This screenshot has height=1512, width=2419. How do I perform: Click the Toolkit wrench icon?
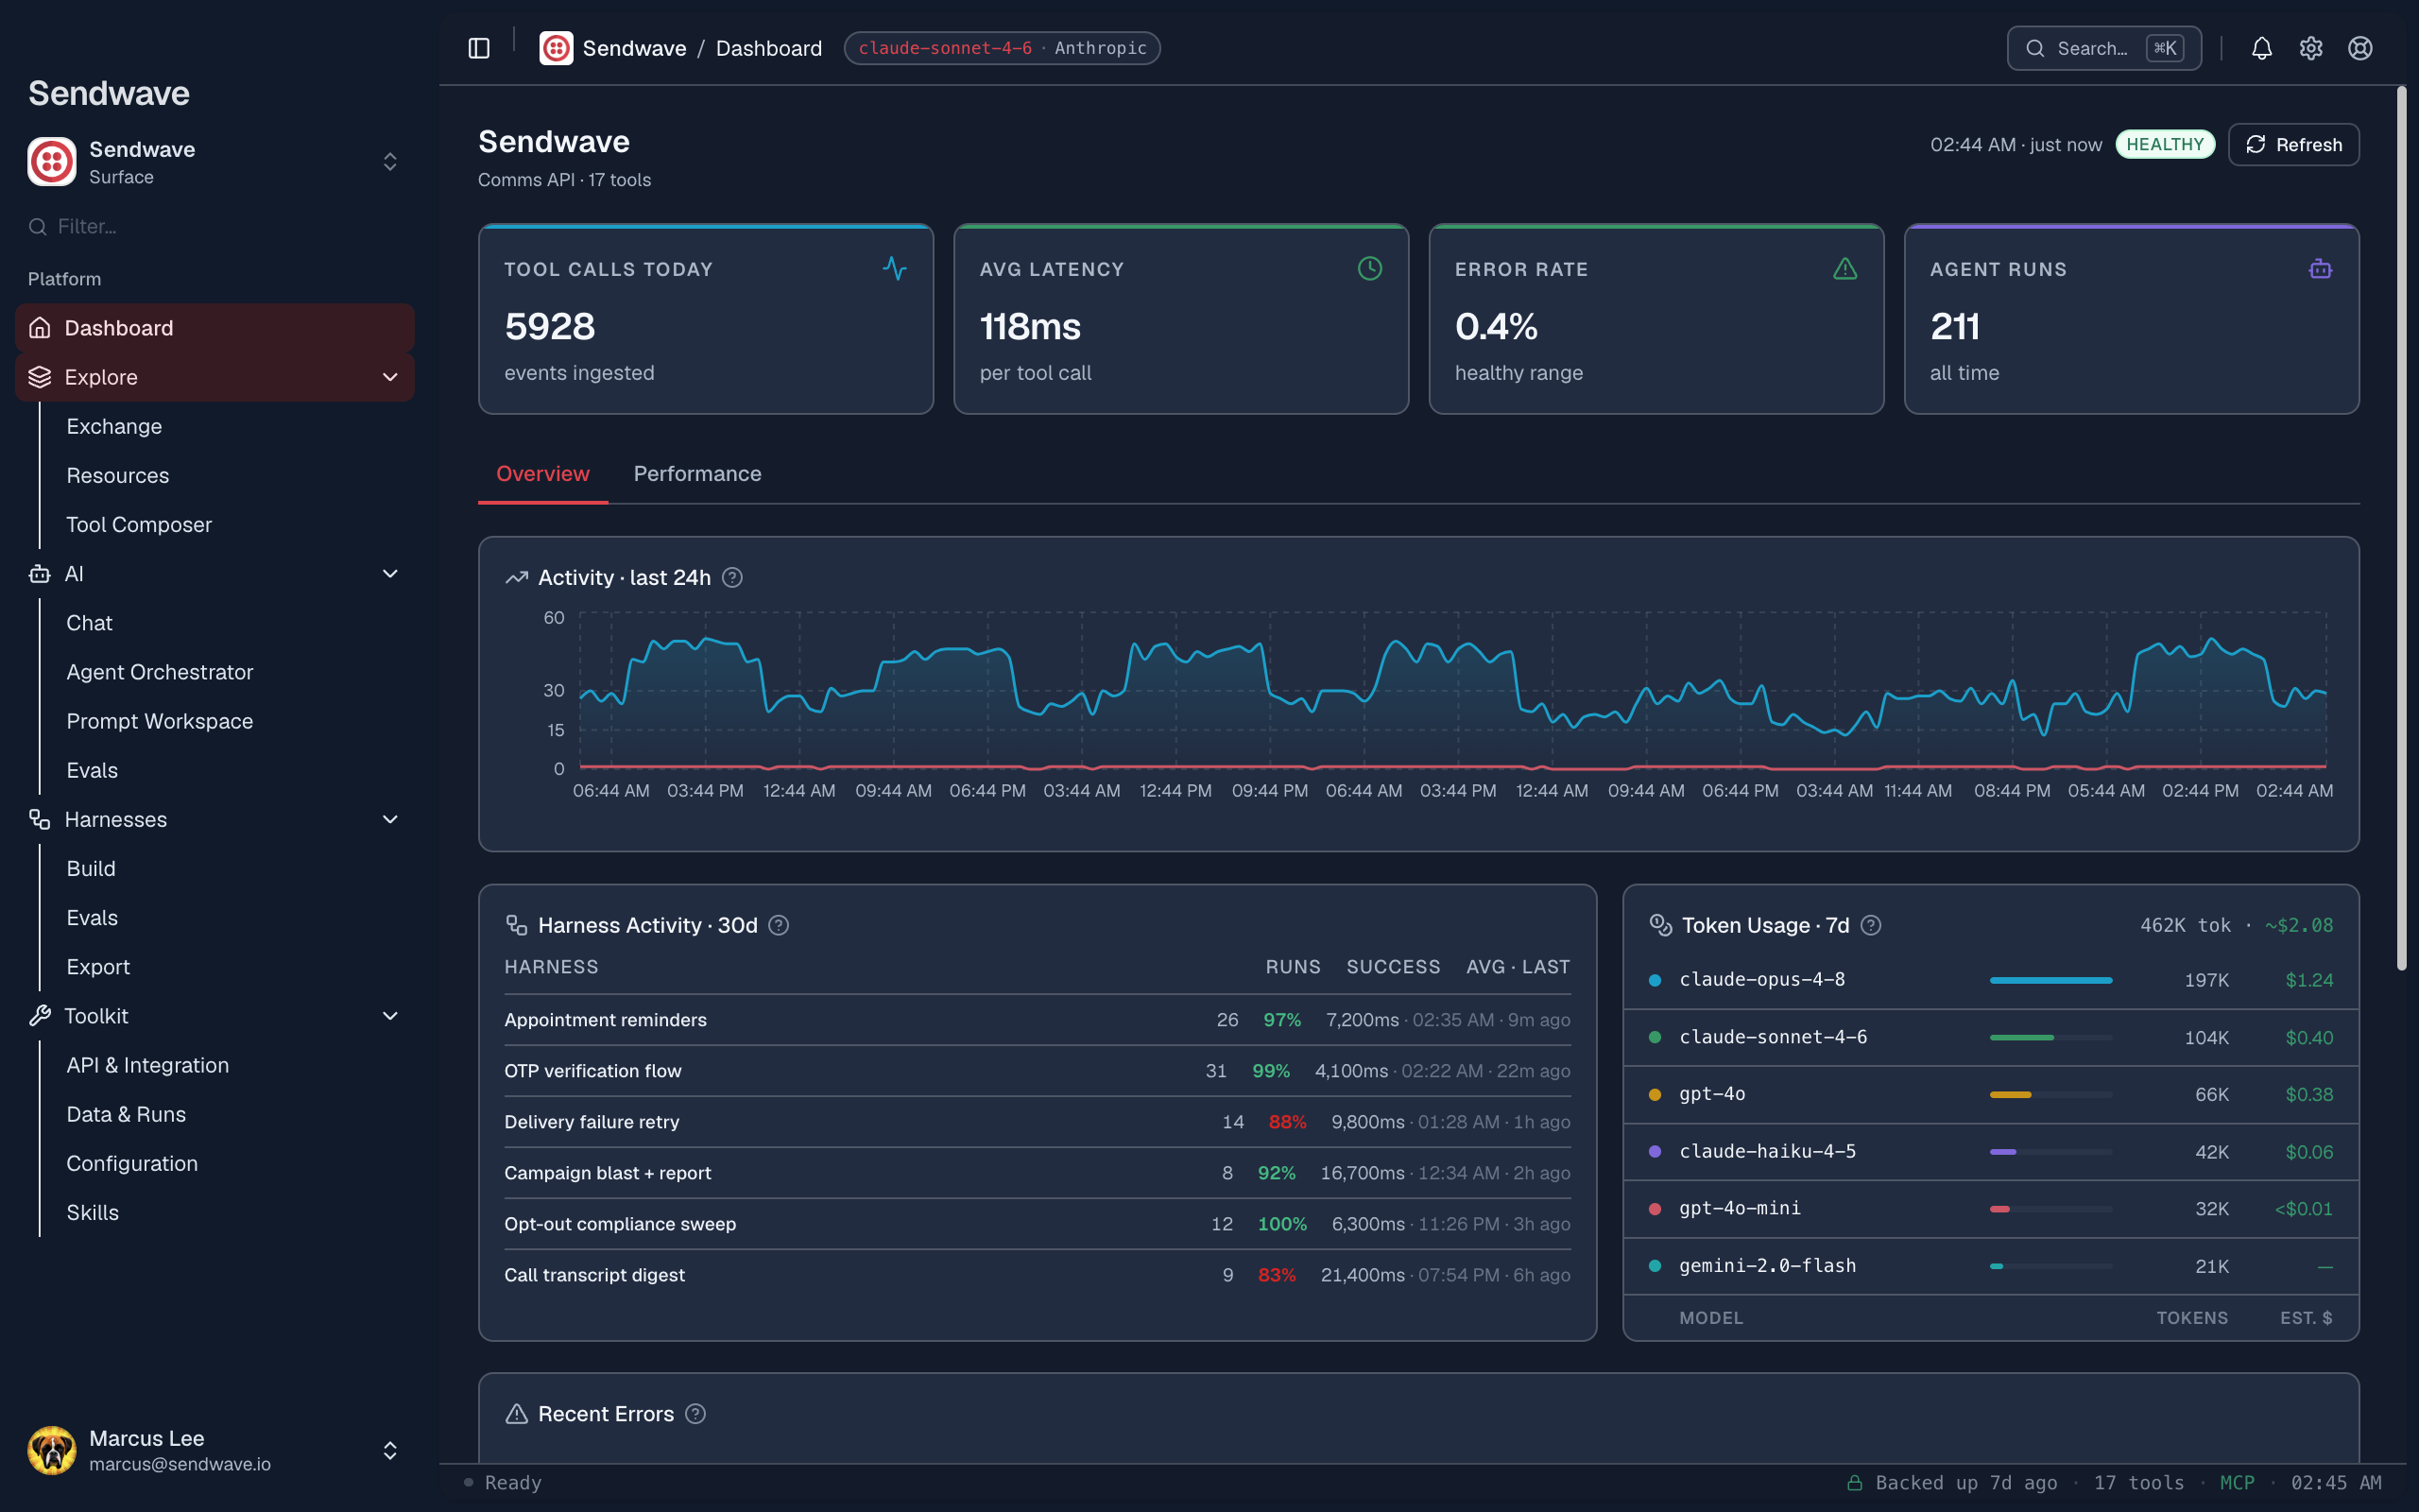click(40, 1016)
